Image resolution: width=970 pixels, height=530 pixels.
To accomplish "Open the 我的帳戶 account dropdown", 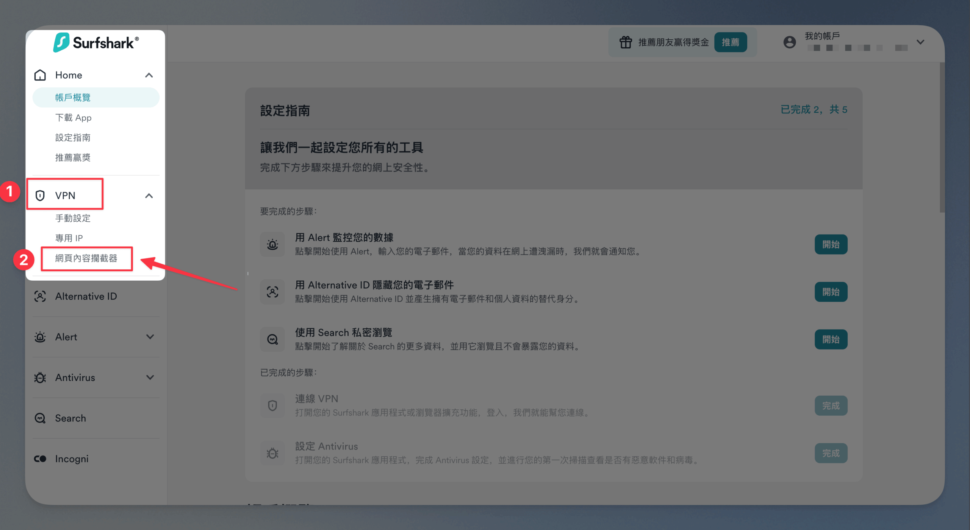I will coord(920,42).
